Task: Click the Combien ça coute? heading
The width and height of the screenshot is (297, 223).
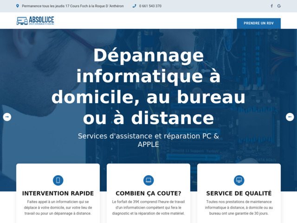Action: tap(148, 193)
